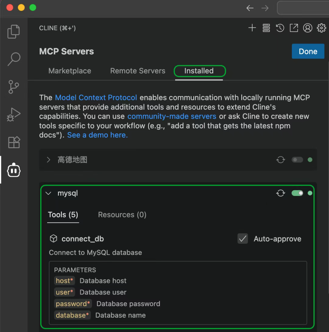This screenshot has height=332, width=329.
Task: Collapse the mysql server section
Action: [48, 193]
